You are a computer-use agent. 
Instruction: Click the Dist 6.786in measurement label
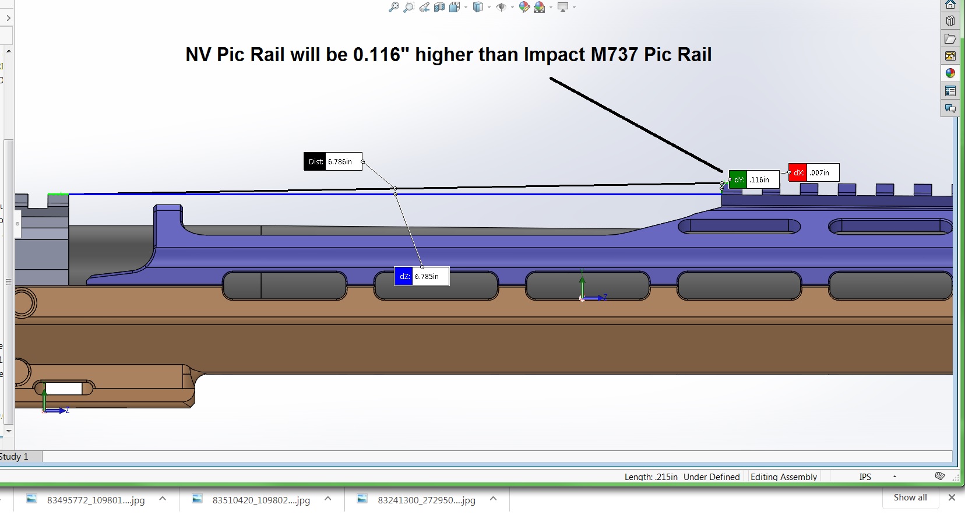click(x=333, y=161)
